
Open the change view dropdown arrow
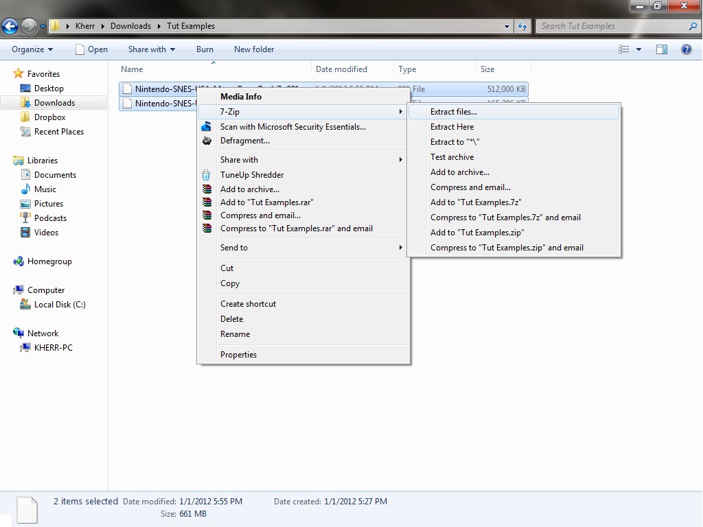point(638,49)
